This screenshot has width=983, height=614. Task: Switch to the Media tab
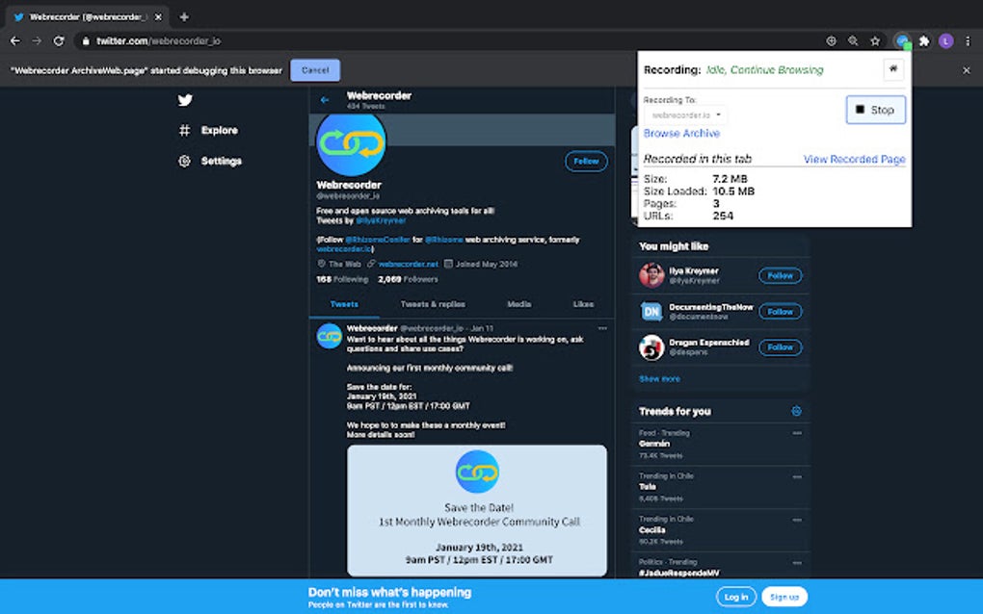(518, 304)
